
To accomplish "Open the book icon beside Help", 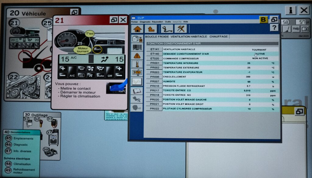I will (x=305, y=29).
